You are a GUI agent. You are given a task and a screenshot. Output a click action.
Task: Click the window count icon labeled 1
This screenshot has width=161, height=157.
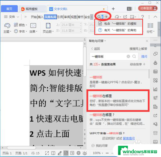coord(129,9)
